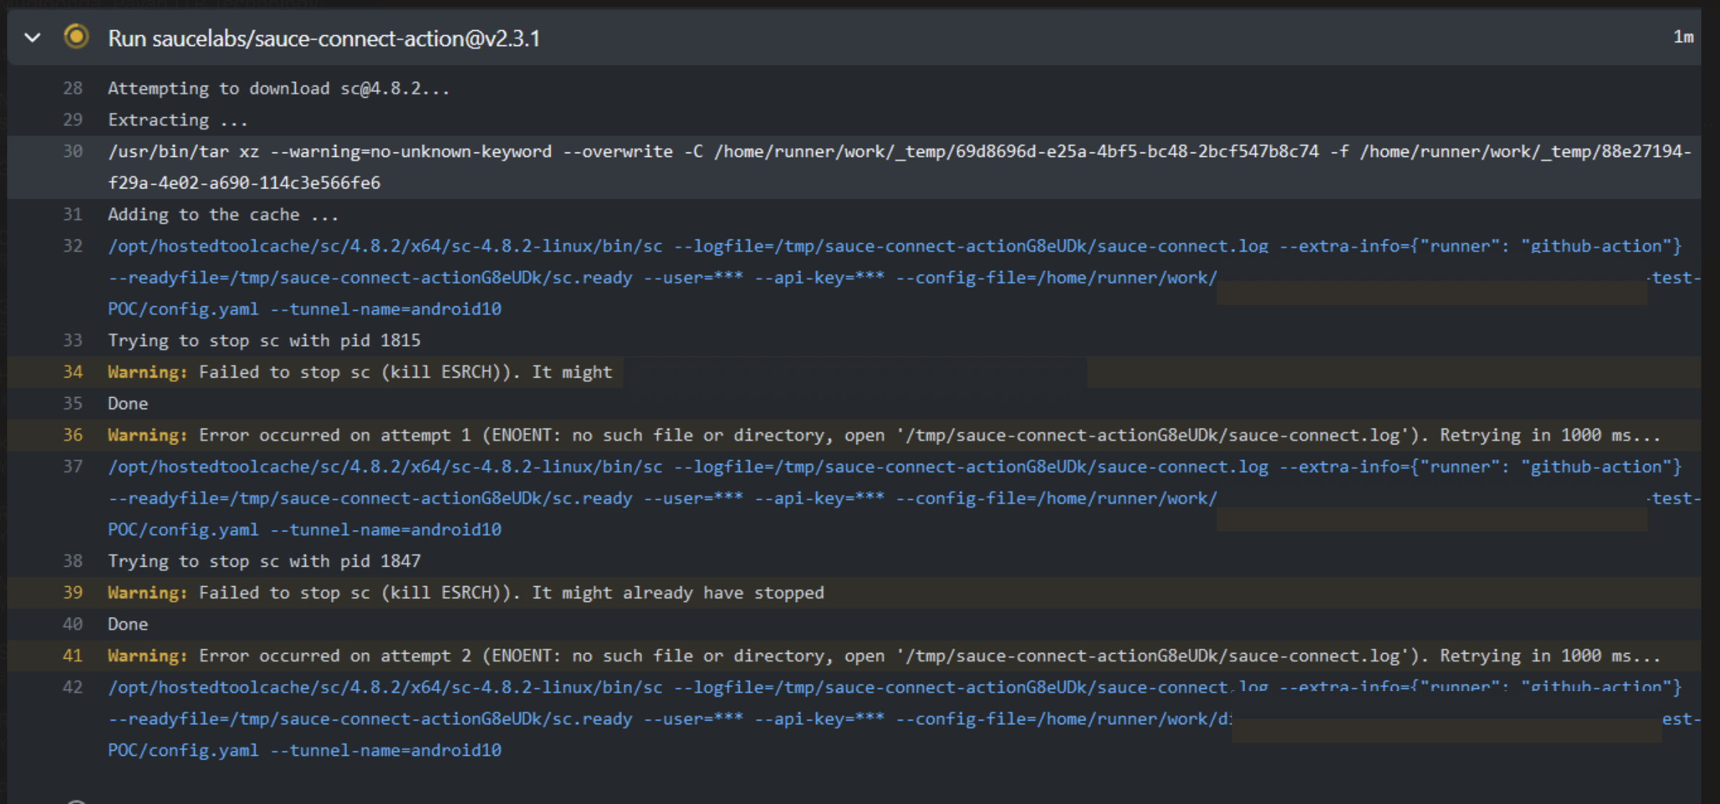Click line number 41 for the attempt 2 warning
This screenshot has width=1720, height=804.
72,655
